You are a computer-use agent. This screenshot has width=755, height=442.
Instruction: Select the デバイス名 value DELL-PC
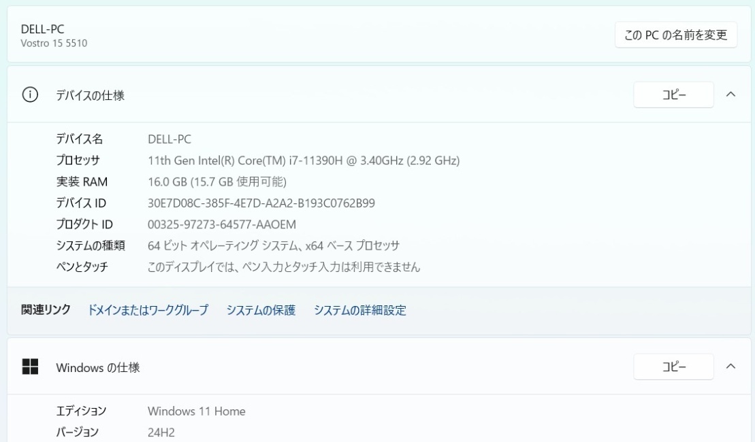click(170, 139)
